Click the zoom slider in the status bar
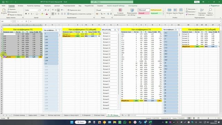222x125 pixels. (x=208, y=118)
